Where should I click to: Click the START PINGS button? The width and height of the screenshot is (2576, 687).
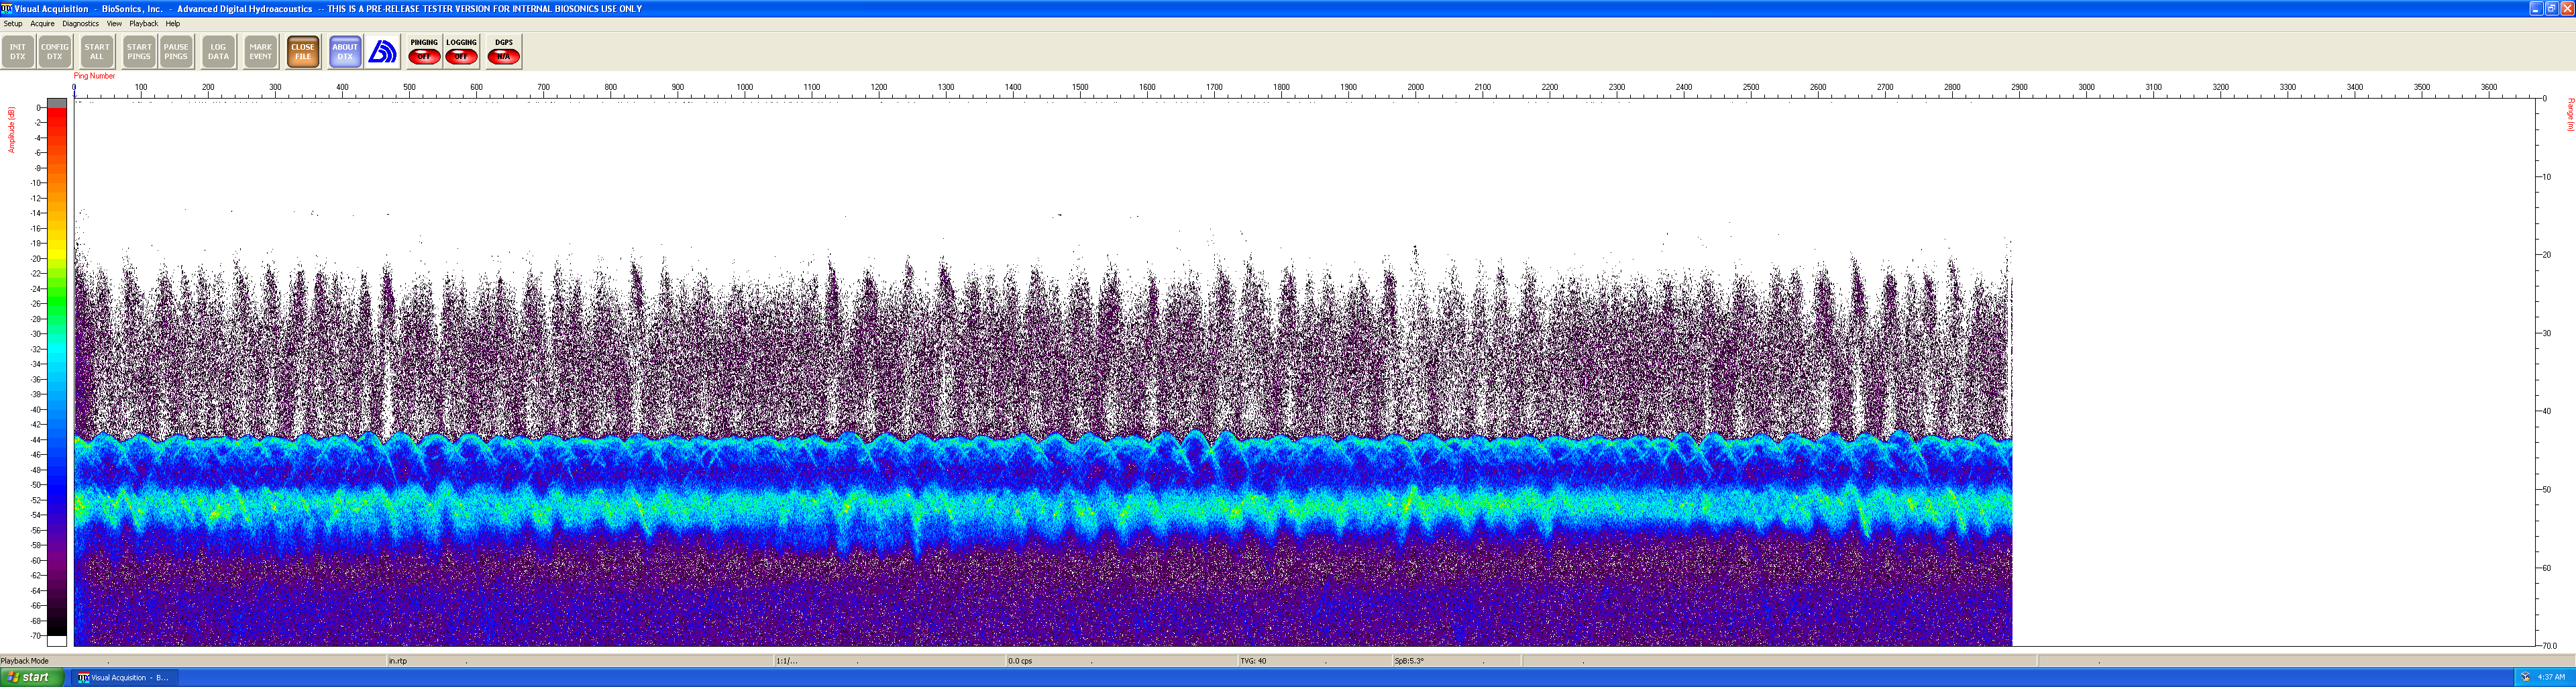[x=139, y=52]
